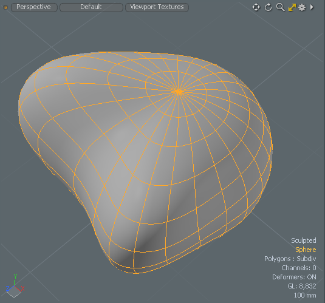Click the Sphere item name label
This screenshot has width=325, height=303.
point(306,250)
